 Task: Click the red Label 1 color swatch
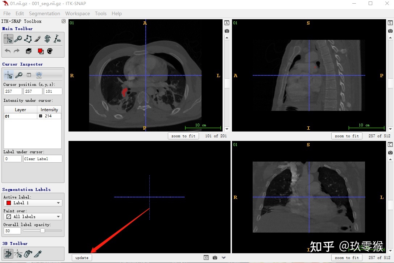(9, 203)
